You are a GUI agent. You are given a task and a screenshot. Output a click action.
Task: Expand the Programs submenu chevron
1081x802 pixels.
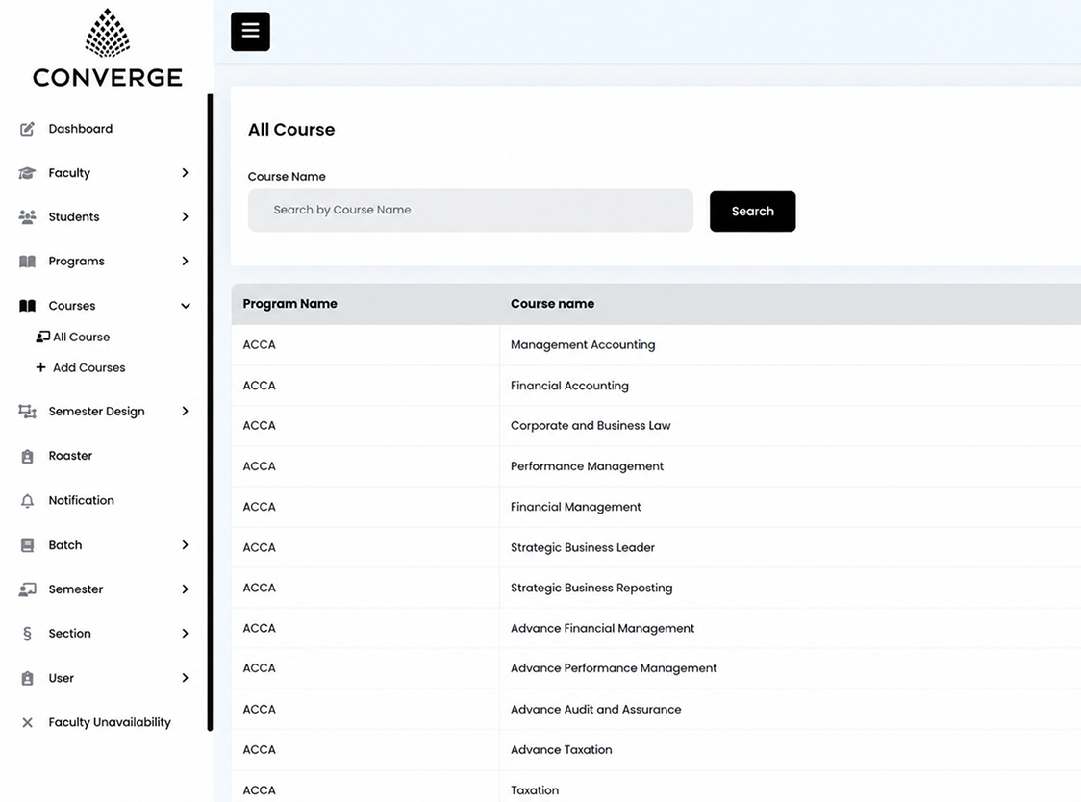pyautogui.click(x=185, y=261)
